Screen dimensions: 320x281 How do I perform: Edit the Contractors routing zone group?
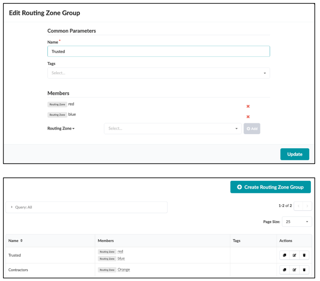(x=294, y=270)
